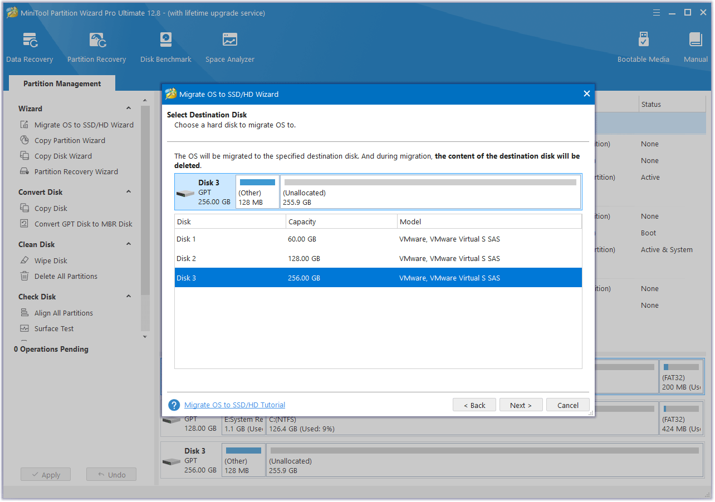Open the Data Recovery tool
The width and height of the screenshot is (715, 502).
(x=30, y=47)
